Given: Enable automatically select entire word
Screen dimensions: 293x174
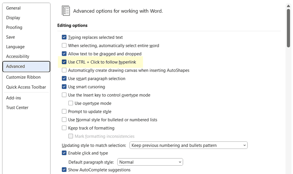Looking at the screenshot, I should (x=64, y=46).
